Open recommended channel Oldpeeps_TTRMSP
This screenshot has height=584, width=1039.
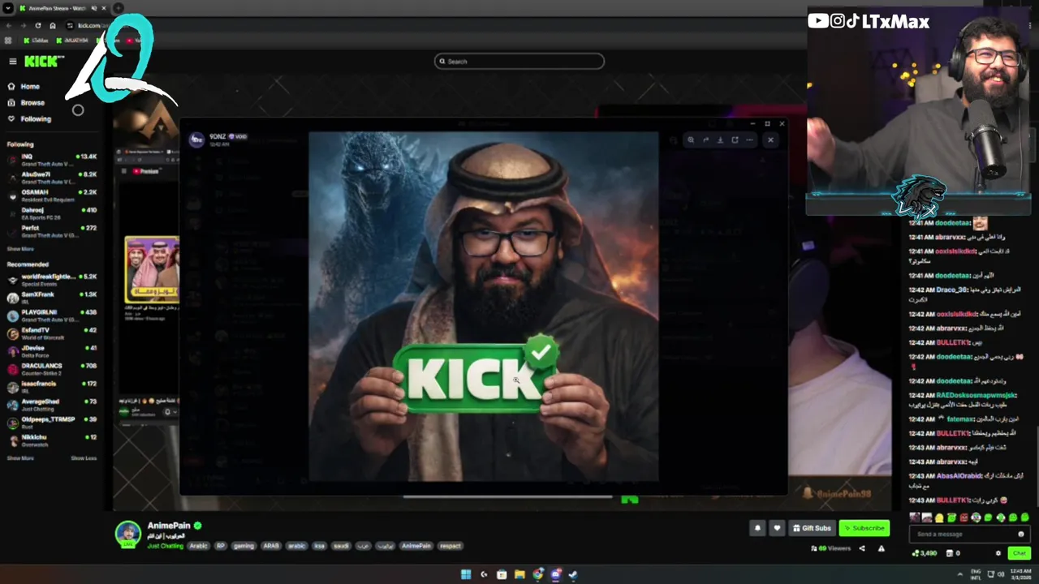(52, 423)
